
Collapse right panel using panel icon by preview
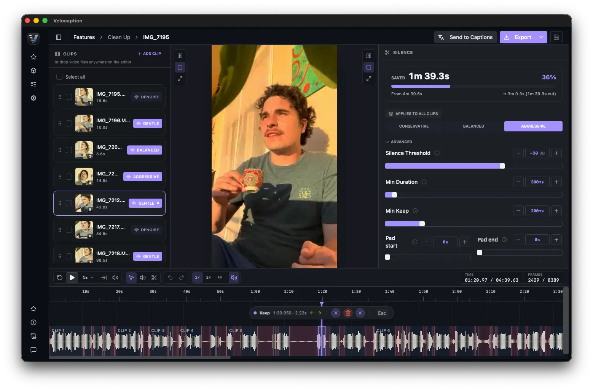[x=369, y=56]
